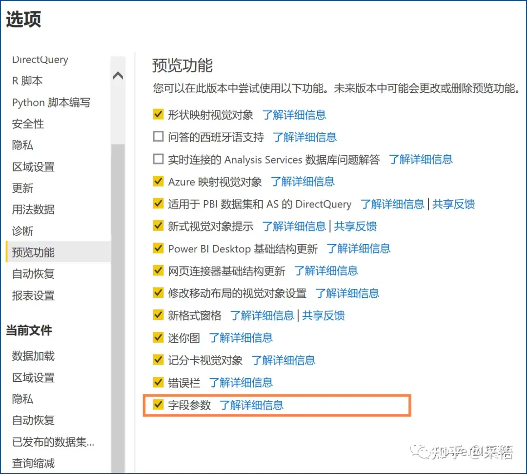The height and width of the screenshot is (474, 527).
Task: Click 共享反馈 link for 新格式窗格
Action: [324, 316]
